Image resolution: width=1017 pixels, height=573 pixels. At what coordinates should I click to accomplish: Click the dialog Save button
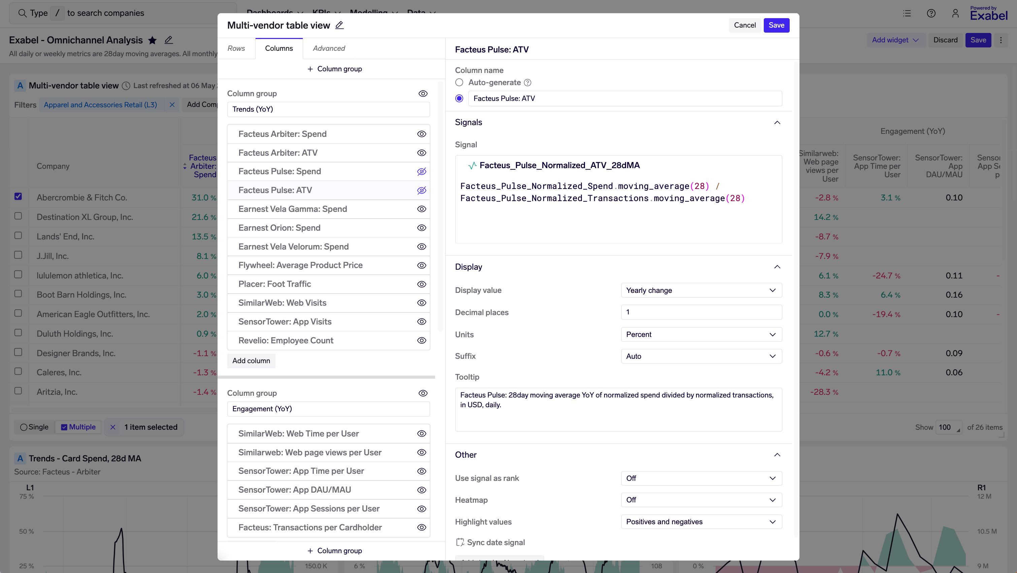tap(776, 25)
